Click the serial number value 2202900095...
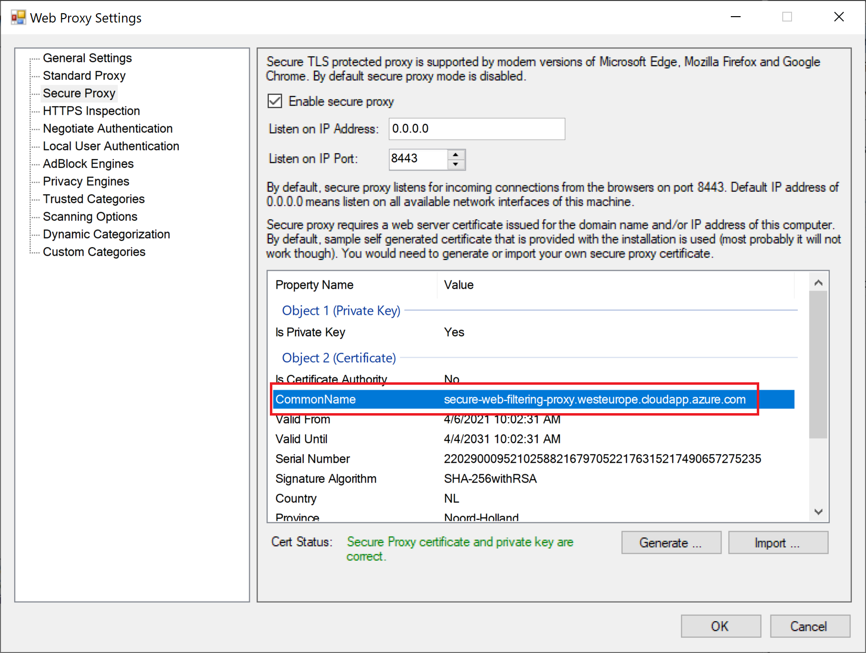The image size is (866, 653). click(602, 459)
